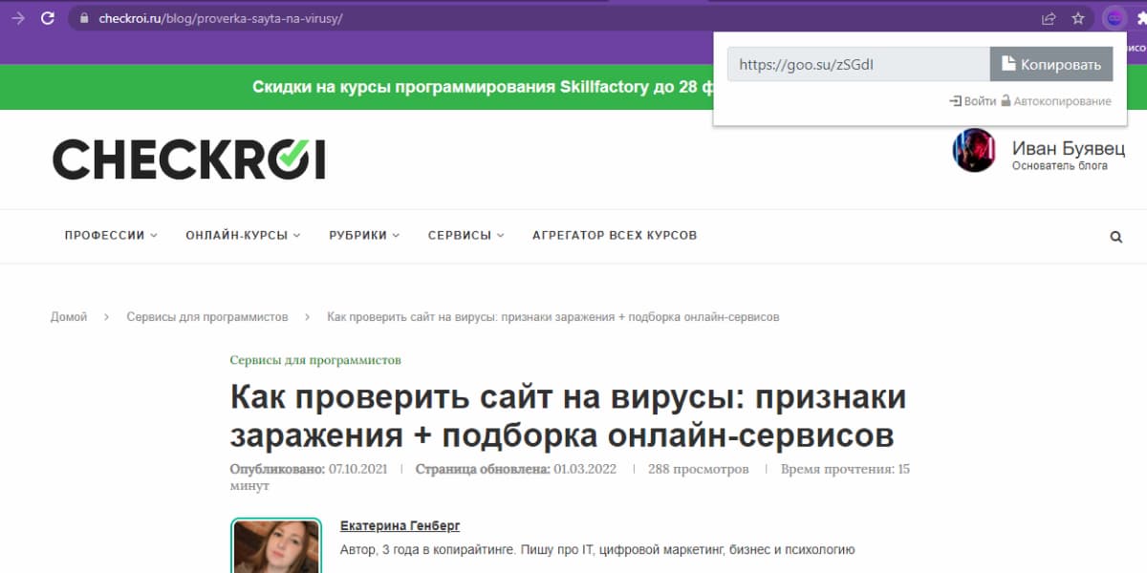Go to Домой via breadcrumb link
This screenshot has width=1147, height=573.
pos(68,316)
